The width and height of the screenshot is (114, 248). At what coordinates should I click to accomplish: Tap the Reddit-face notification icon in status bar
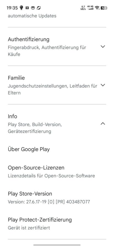33,8
